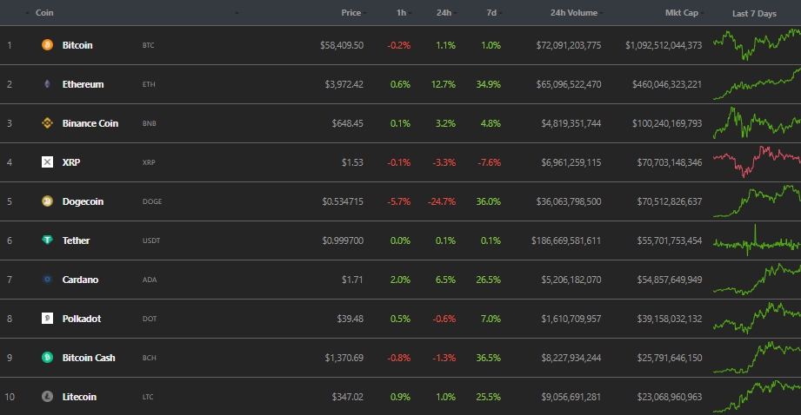Click the Ethereum diamond logo icon
The image size is (801, 415).
point(47,84)
